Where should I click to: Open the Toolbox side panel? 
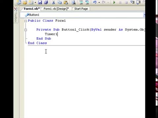coord(16,15)
